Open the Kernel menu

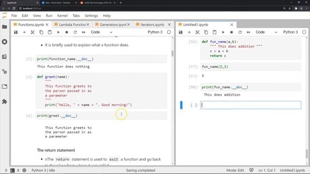coord(62,15)
